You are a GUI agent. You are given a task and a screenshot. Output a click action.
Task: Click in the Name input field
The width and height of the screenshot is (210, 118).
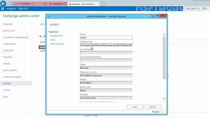pos(106,38)
